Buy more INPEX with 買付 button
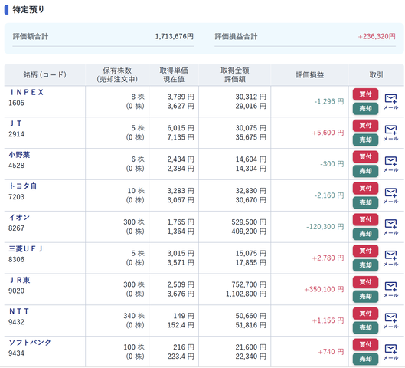The height and width of the screenshot is (368, 405). 365,94
